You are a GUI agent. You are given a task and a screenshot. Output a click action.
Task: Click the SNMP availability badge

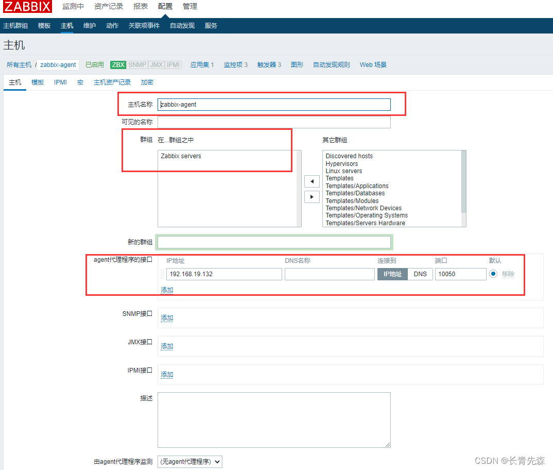click(137, 65)
